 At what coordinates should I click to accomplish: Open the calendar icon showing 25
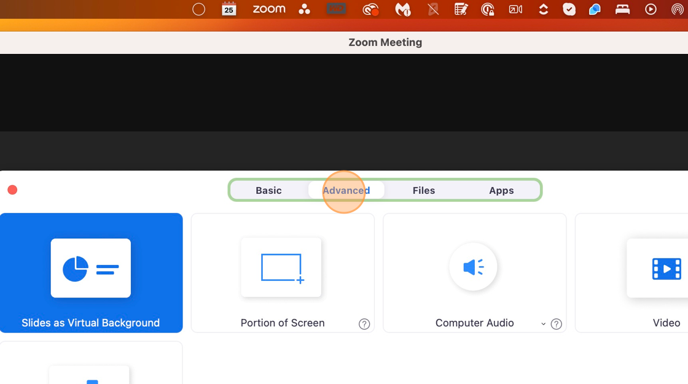pyautogui.click(x=229, y=9)
